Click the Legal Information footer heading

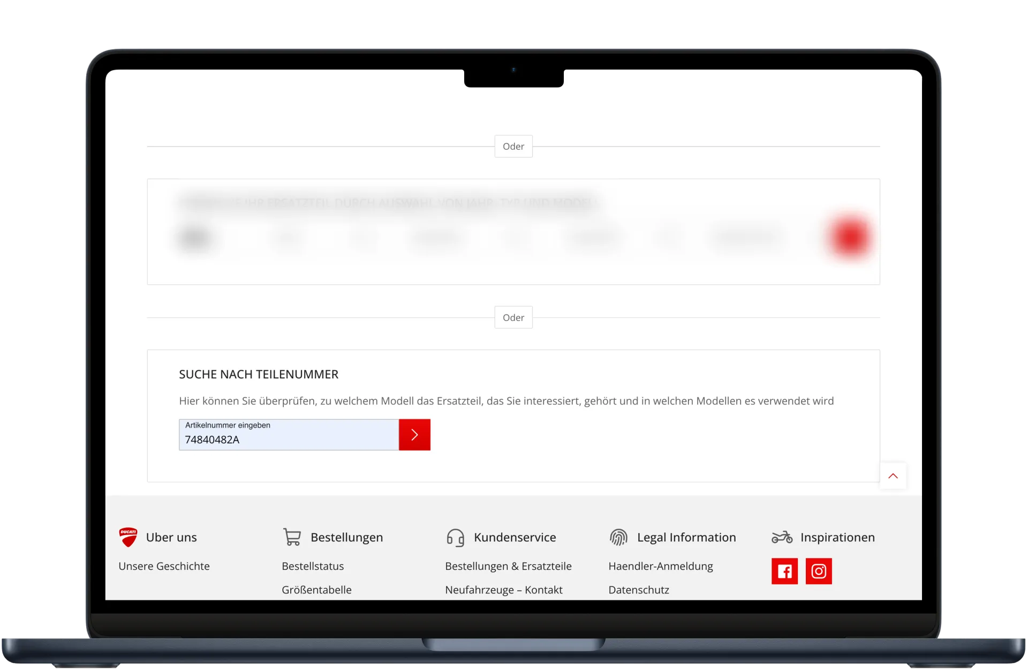tap(686, 537)
